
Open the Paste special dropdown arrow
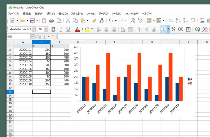click(87, 21)
